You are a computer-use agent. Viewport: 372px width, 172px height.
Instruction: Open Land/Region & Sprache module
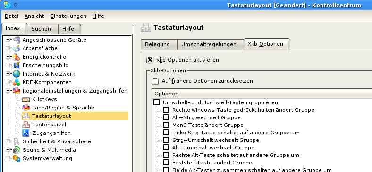(x=63, y=108)
